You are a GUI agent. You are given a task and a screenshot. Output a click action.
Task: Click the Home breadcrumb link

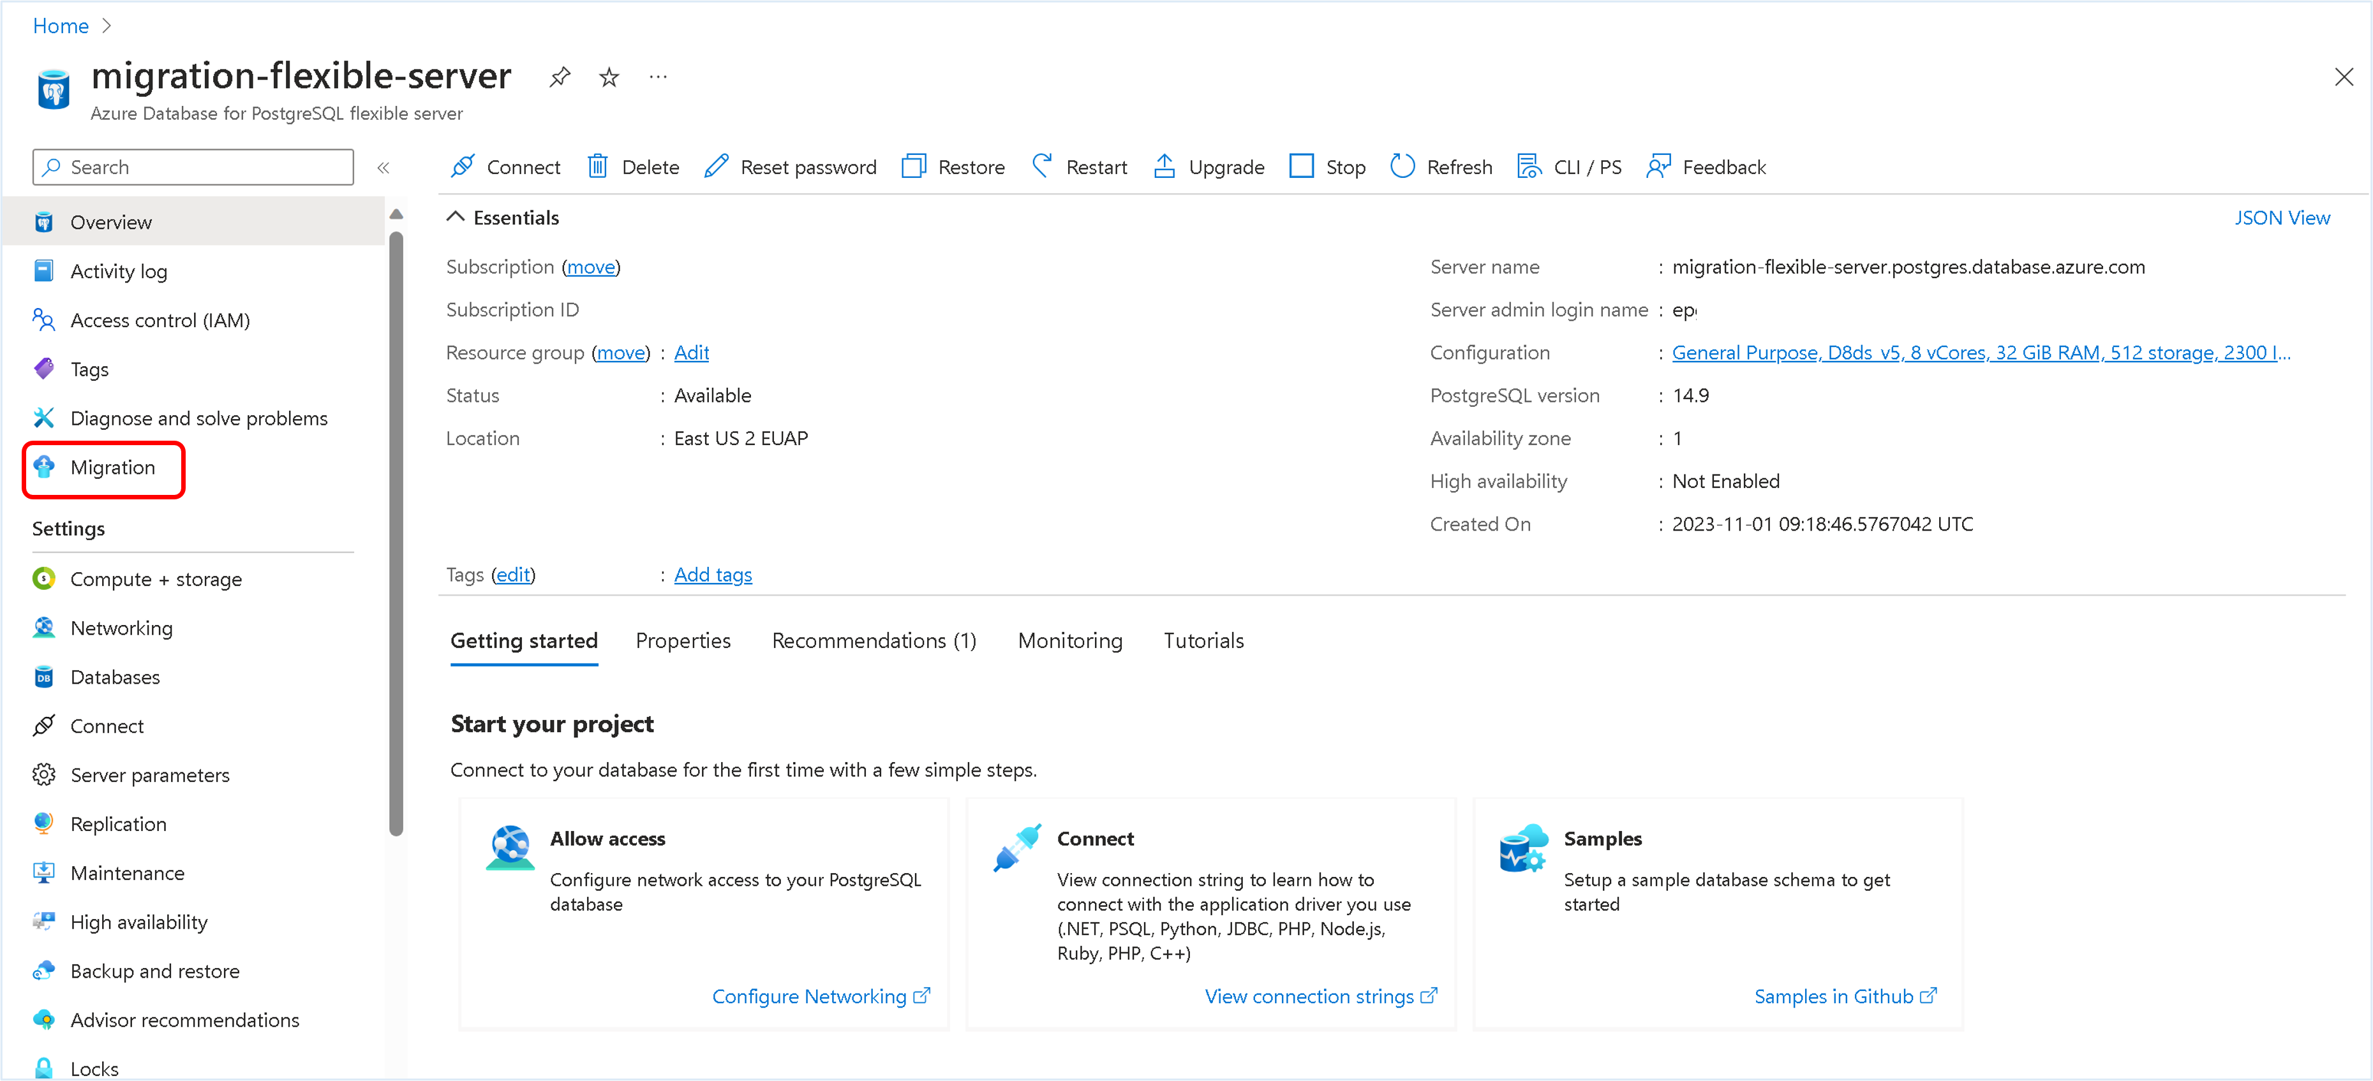tap(61, 26)
